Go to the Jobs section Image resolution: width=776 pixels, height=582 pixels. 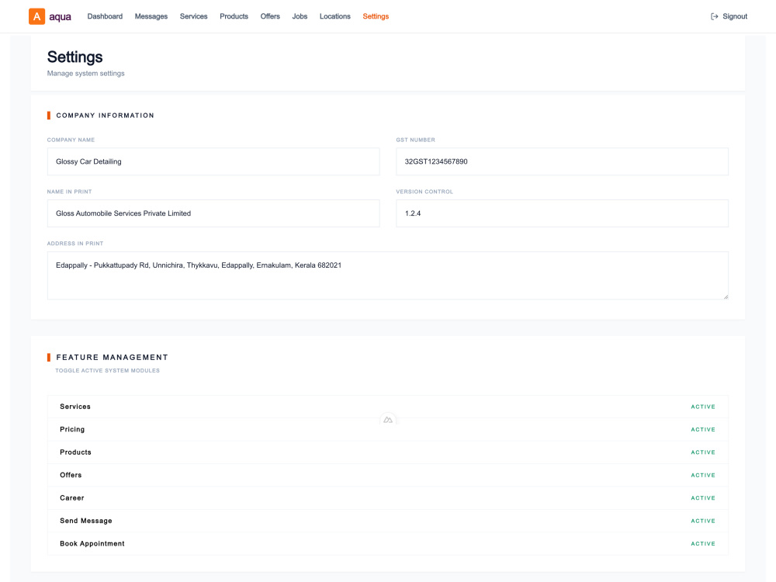point(300,16)
